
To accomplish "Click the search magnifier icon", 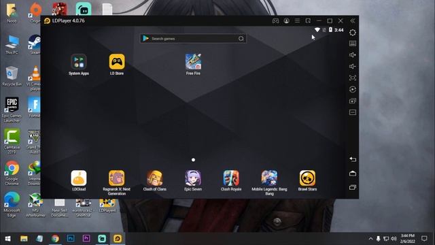I will 241,39.
